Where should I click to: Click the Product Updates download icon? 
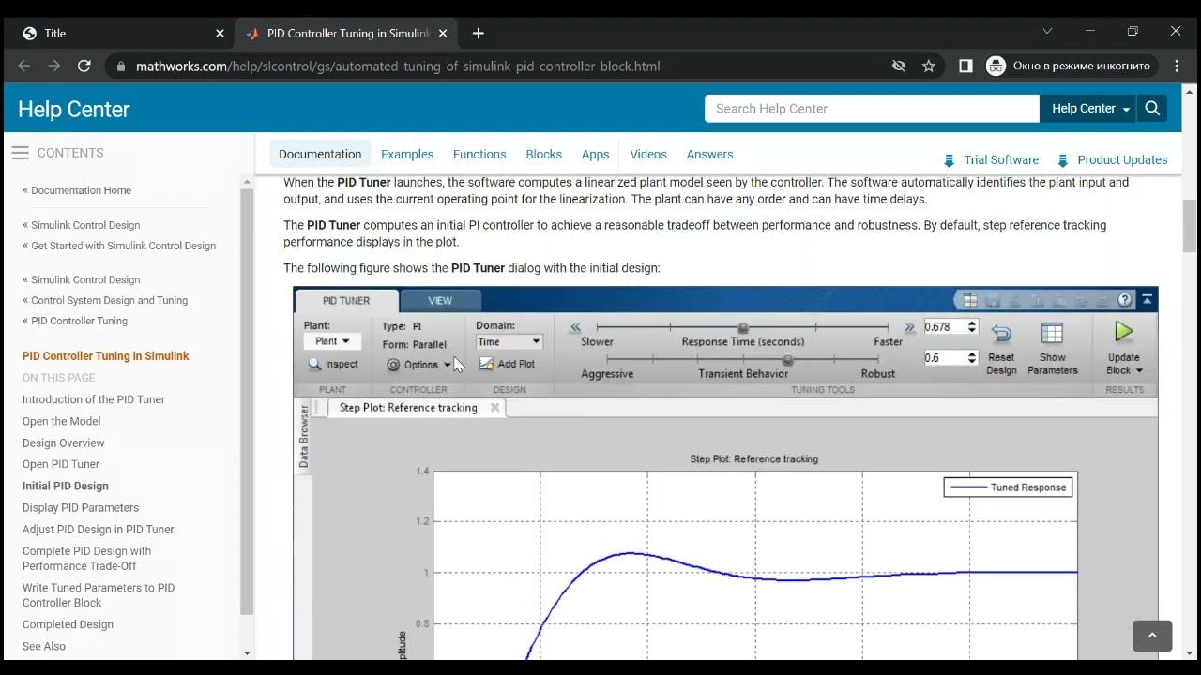click(x=1062, y=160)
